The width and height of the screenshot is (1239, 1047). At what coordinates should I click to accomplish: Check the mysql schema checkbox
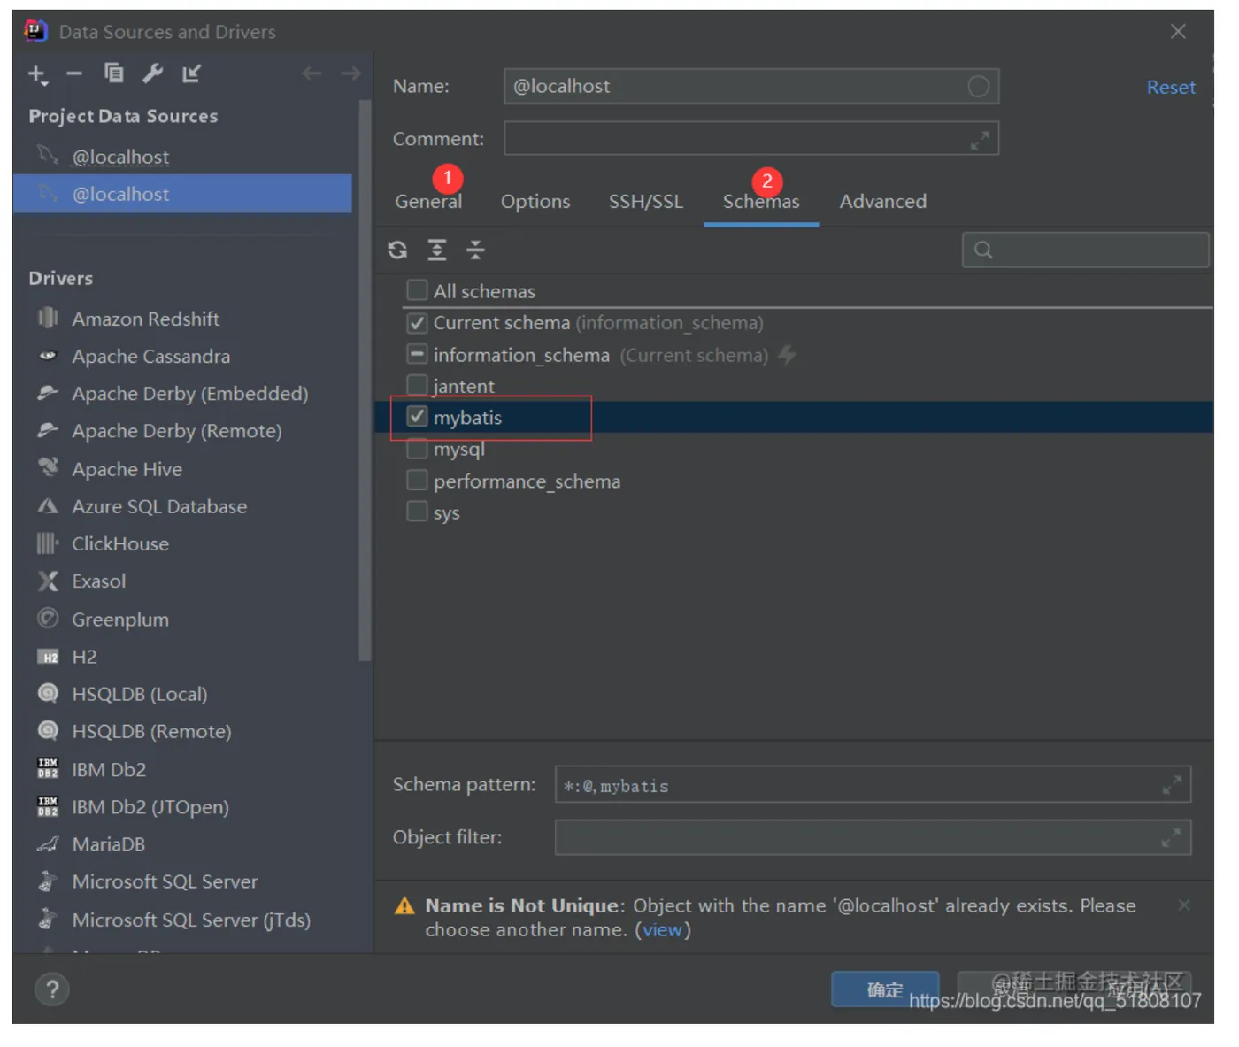pyautogui.click(x=417, y=449)
